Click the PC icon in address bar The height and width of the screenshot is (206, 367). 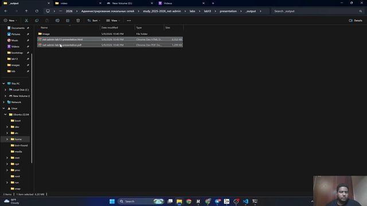tap(48, 11)
